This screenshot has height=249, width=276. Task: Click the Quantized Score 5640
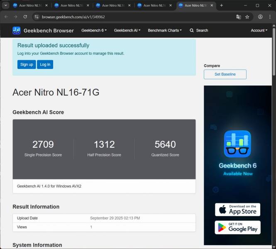tap(165, 144)
